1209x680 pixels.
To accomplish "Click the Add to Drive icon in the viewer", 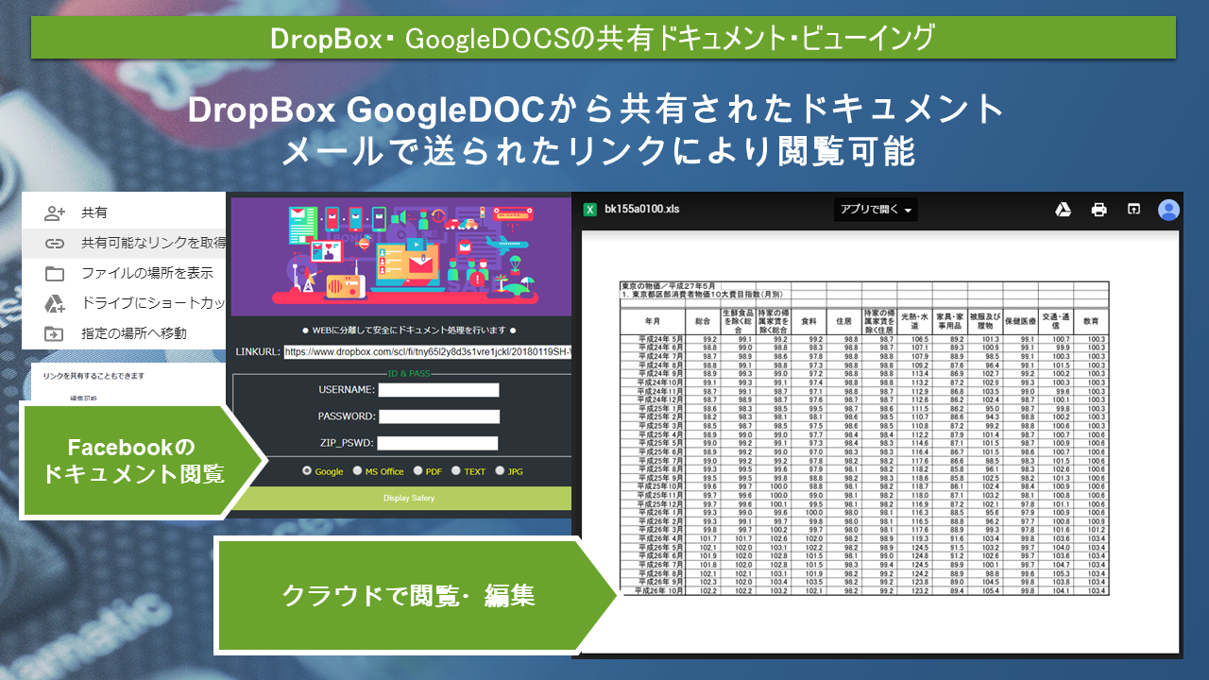I will (x=1063, y=210).
